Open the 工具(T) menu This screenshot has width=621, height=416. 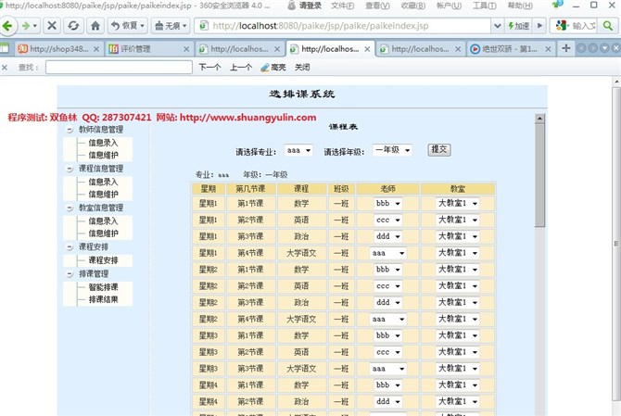(x=484, y=6)
